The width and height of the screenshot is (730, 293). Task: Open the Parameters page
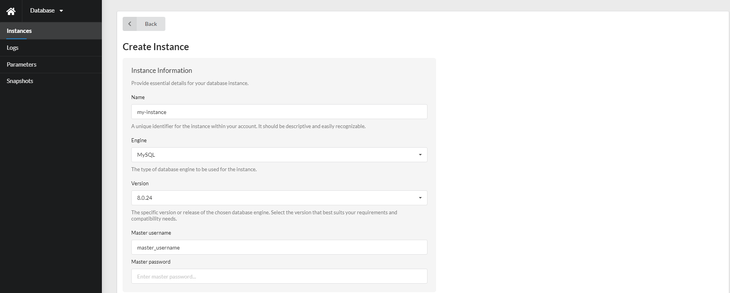22,64
